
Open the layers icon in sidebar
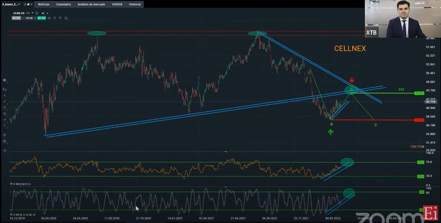5,141
